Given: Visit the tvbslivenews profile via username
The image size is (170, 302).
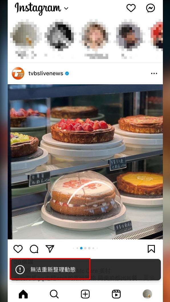Looking at the screenshot, I should pyautogui.click(x=46, y=74).
